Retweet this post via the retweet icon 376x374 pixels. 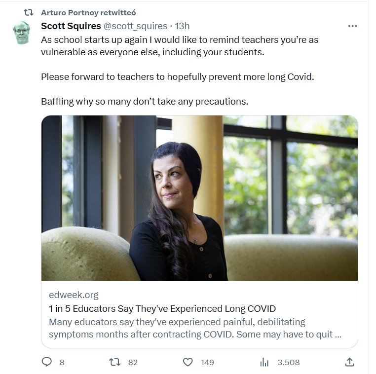pyautogui.click(x=114, y=362)
